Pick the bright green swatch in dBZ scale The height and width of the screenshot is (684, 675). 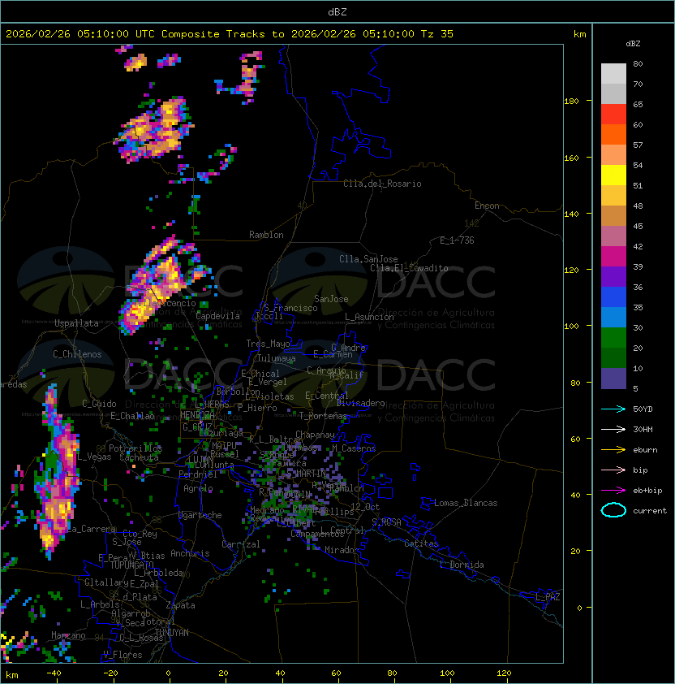613,338
